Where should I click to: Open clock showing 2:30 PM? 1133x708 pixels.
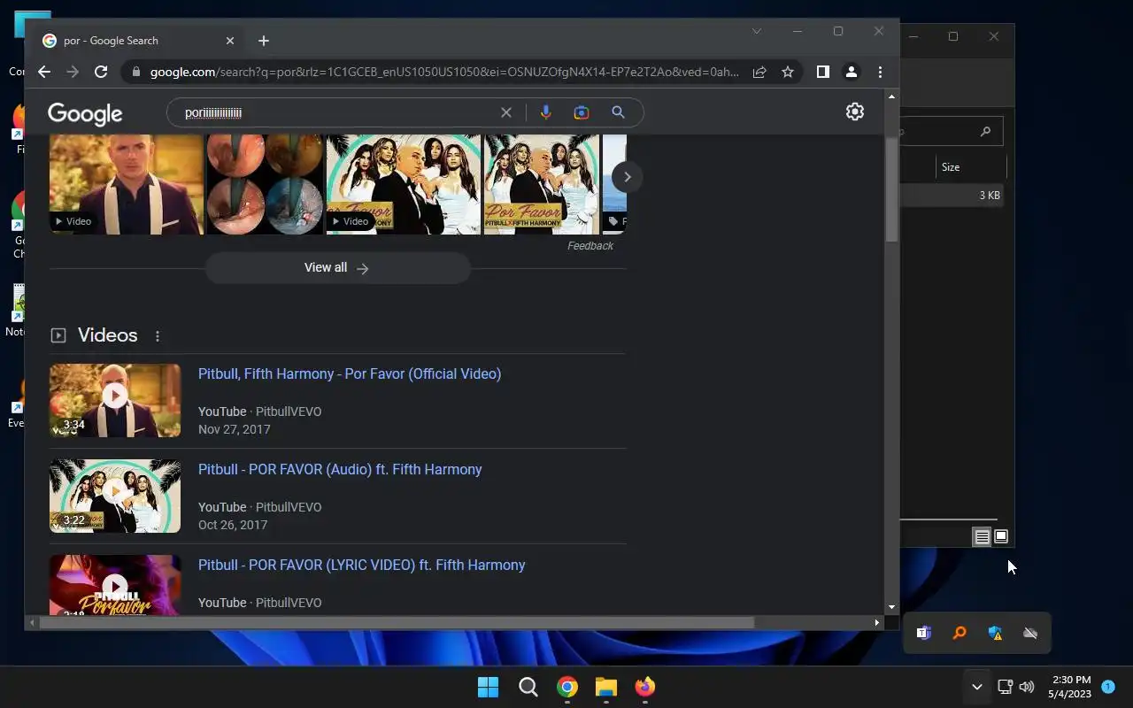pos(1070,687)
